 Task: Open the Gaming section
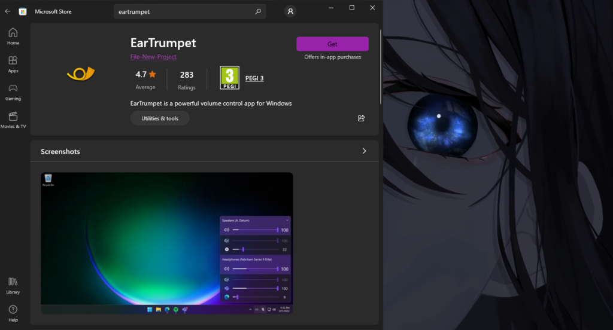13,92
